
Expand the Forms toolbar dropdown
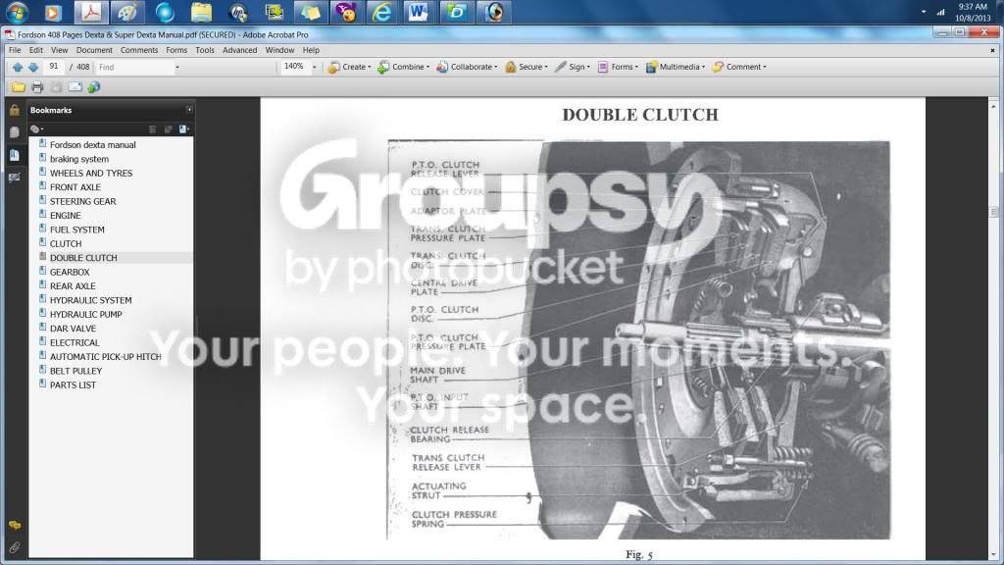[618, 67]
